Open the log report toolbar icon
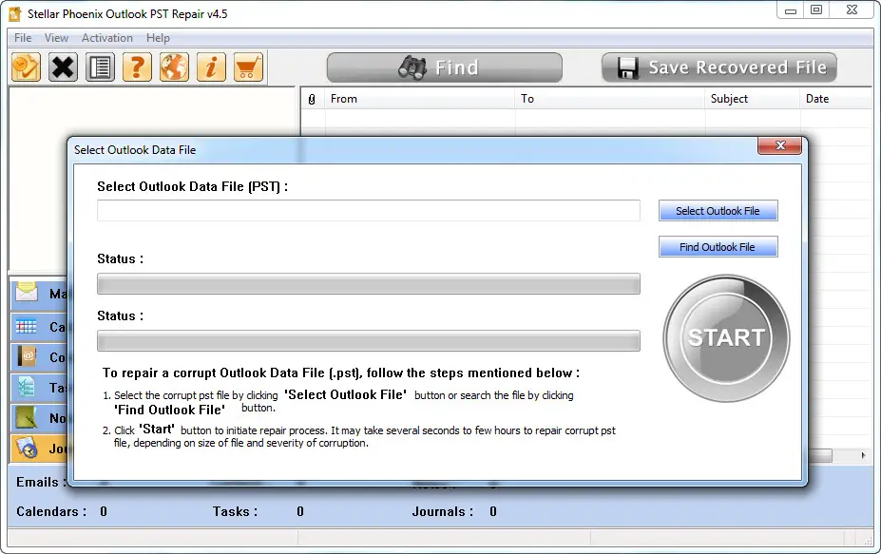 pyautogui.click(x=100, y=67)
